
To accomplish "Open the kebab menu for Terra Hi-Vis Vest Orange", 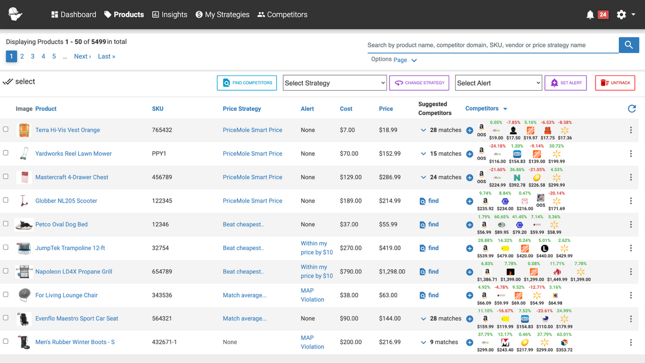I will pos(630,130).
